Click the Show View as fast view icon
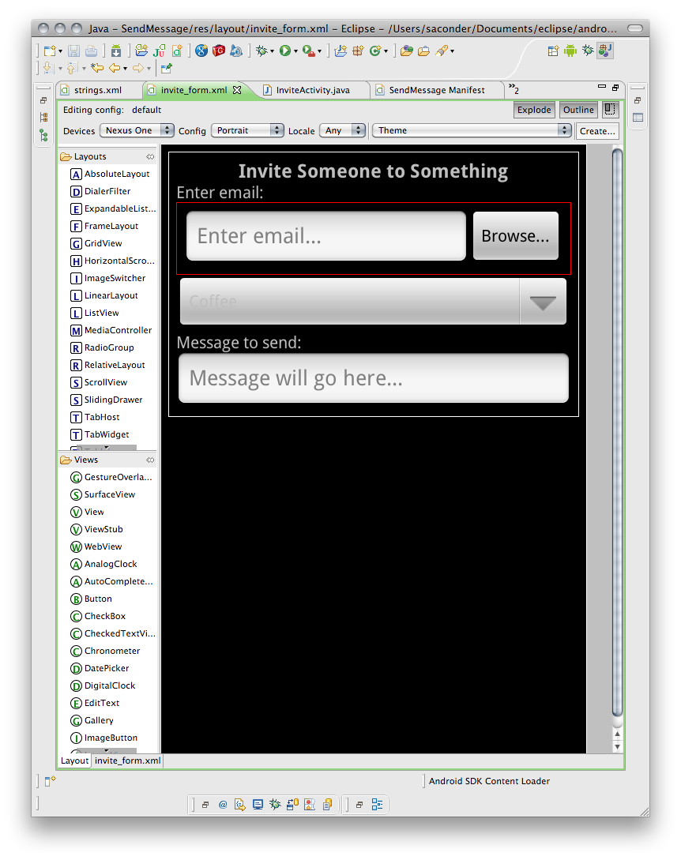This screenshot has height=860, width=681. (x=48, y=781)
